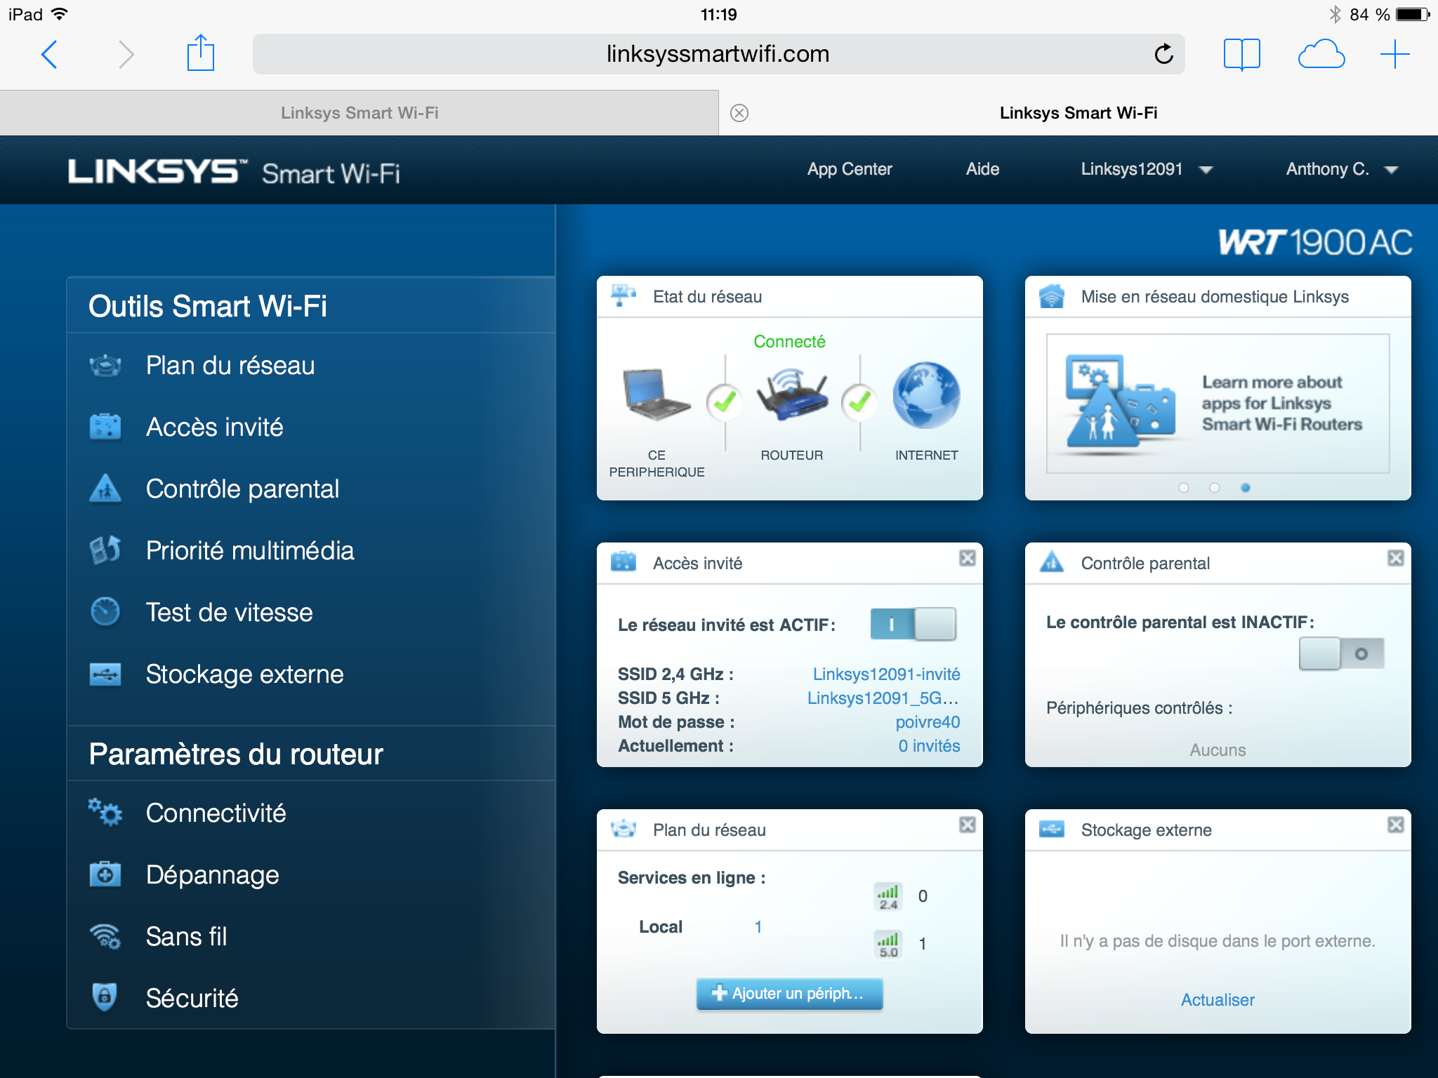The width and height of the screenshot is (1438, 1078).
Task: Click the Actualiser link in Stockage externe
Action: (1218, 1000)
